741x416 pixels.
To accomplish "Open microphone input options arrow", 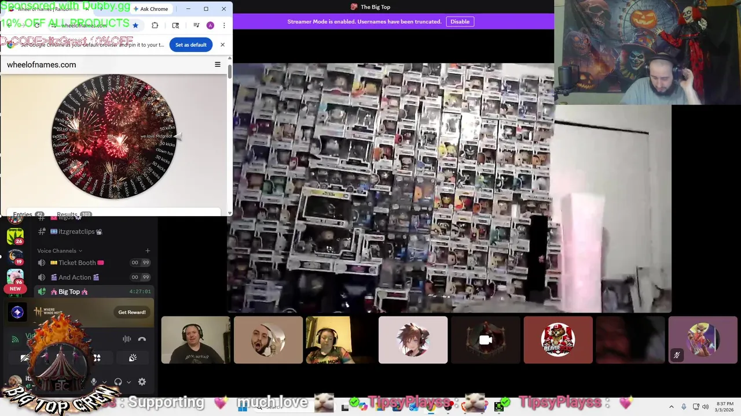I will tap(104, 382).
